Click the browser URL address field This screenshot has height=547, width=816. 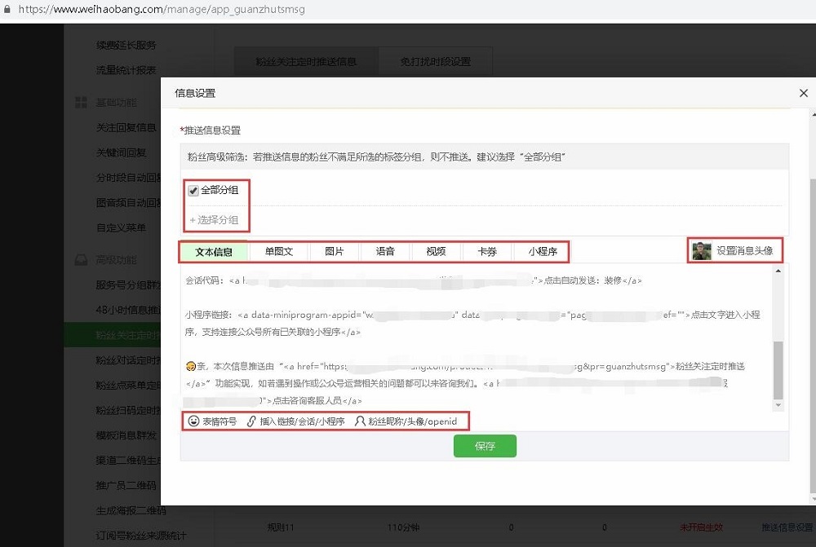pos(162,9)
